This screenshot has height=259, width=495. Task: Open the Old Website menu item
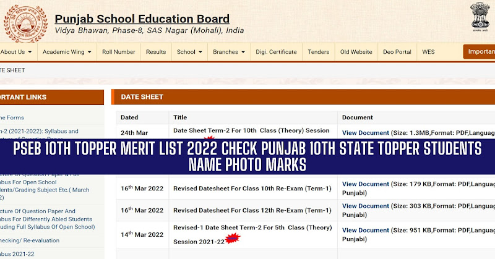(356, 52)
